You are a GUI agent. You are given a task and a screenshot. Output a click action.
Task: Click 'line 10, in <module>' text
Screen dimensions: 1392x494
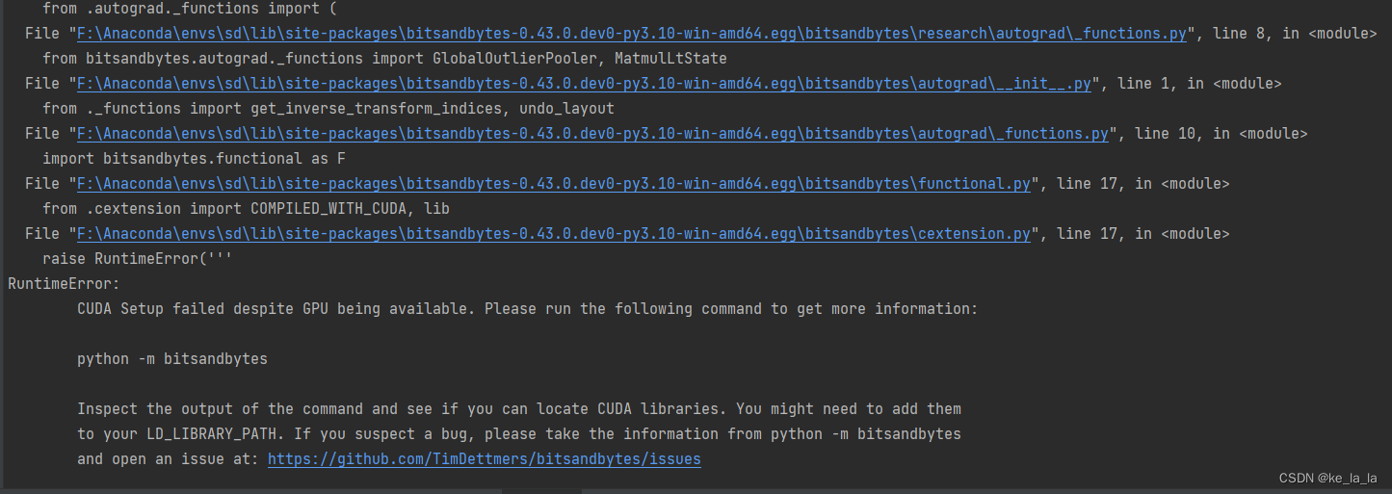[x=1221, y=134]
